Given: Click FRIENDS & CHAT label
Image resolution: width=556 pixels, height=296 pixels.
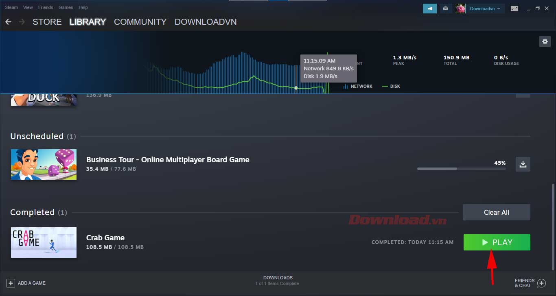Looking at the screenshot, I should coord(525,283).
